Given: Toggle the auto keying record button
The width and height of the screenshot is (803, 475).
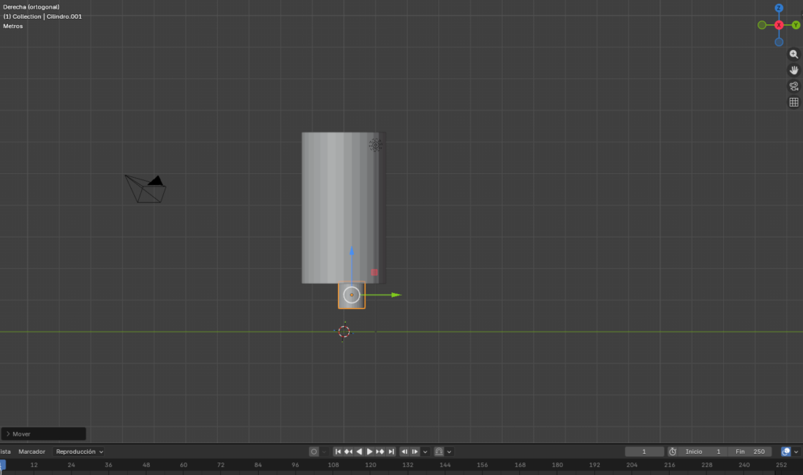Looking at the screenshot, I should click(314, 451).
